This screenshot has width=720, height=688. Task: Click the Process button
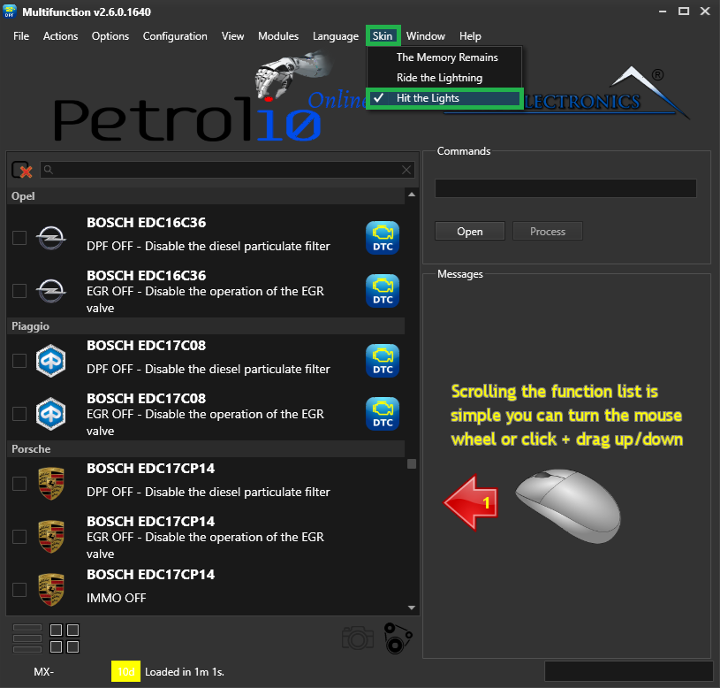click(x=548, y=231)
